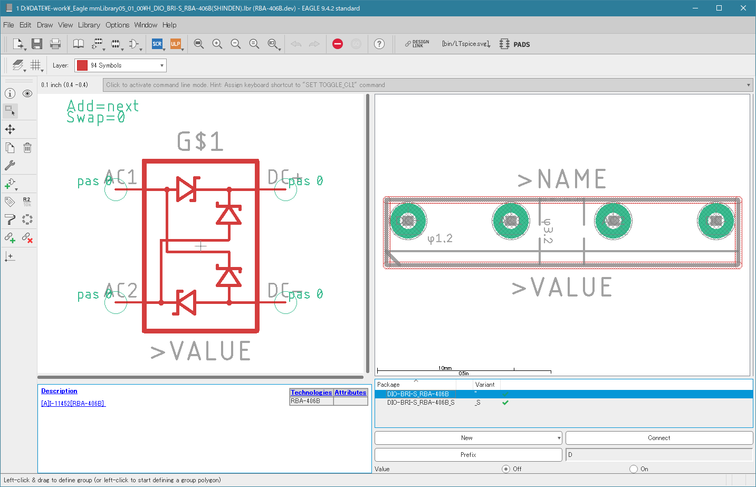This screenshot has width=756, height=487.
Task: Run the SCR script icon
Action: (x=157, y=44)
